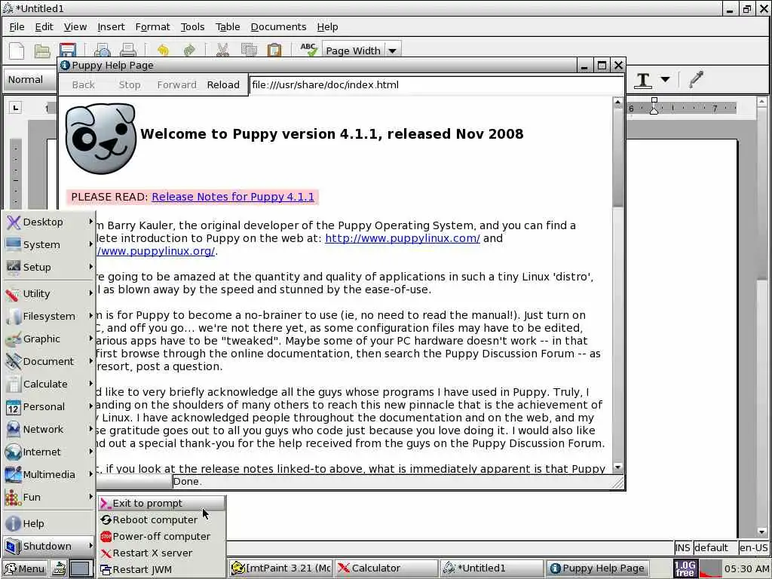
Task: Click the Cut scissors icon
Action: pos(222,51)
